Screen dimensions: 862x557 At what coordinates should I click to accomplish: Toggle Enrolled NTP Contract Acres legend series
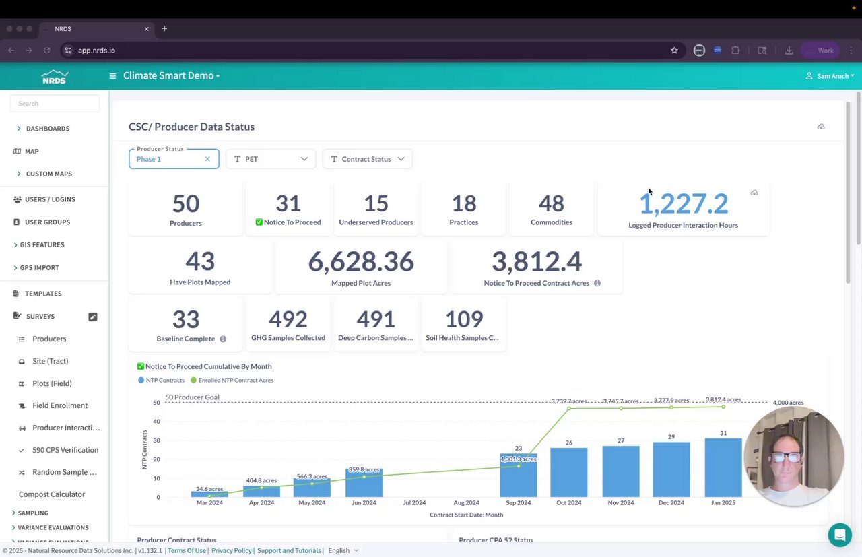(x=232, y=380)
